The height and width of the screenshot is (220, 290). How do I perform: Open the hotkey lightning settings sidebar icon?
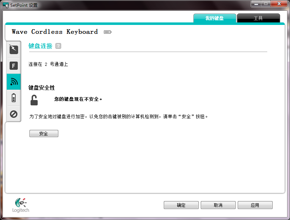14,49
